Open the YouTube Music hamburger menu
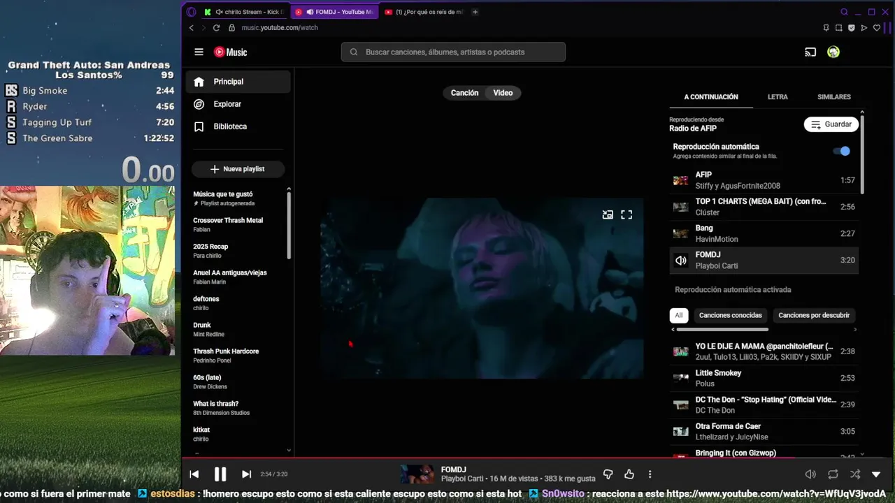This screenshot has height=503, width=895. pos(199,52)
